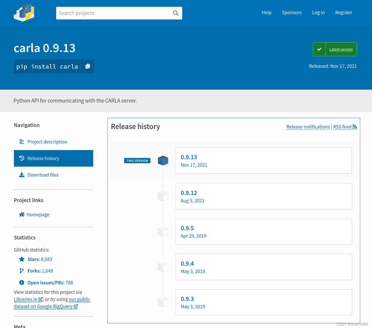Click the Download files arrow icon
This screenshot has width=372, height=328.
(22, 175)
